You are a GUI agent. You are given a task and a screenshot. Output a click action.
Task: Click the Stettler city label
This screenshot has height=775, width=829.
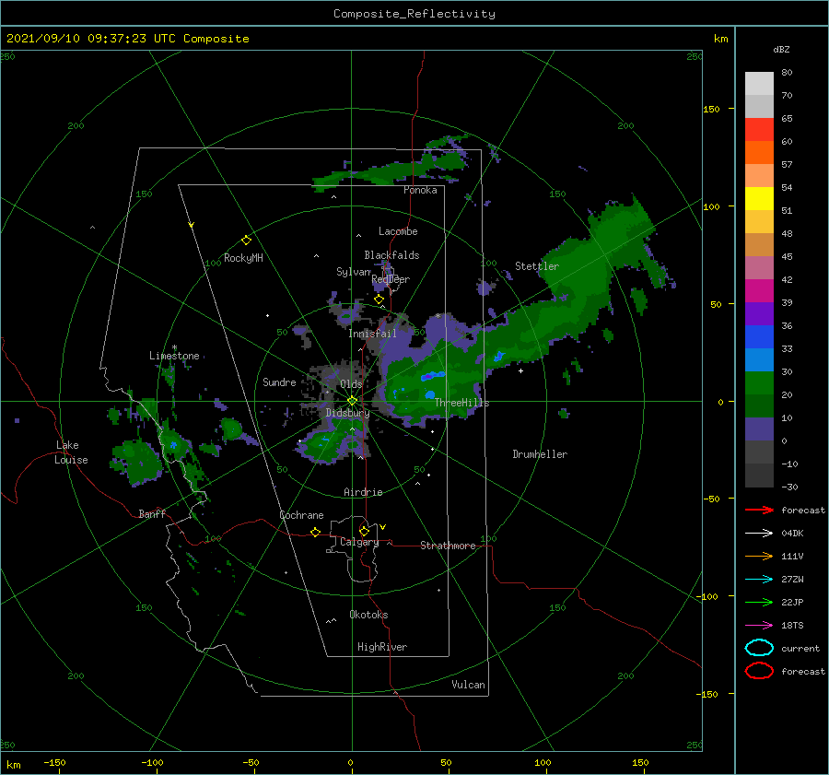pyautogui.click(x=537, y=266)
